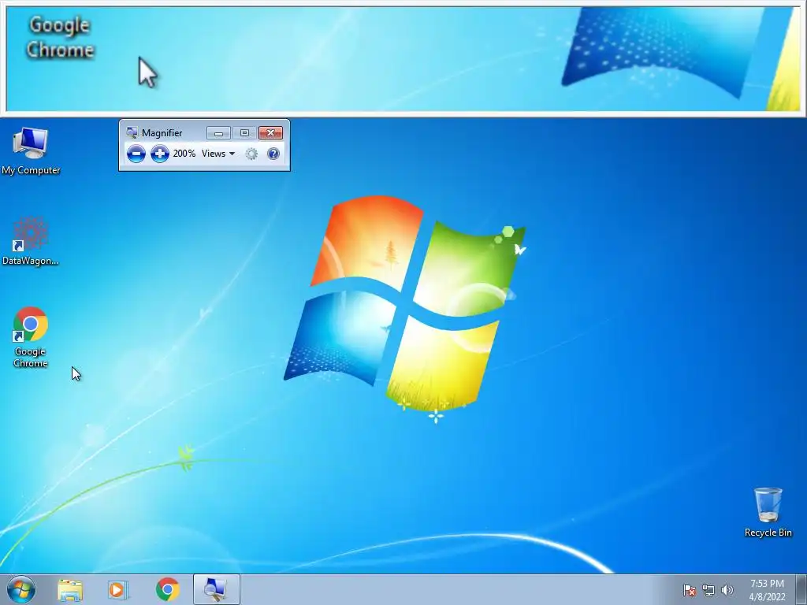Maximize the Magnifier window

click(244, 133)
